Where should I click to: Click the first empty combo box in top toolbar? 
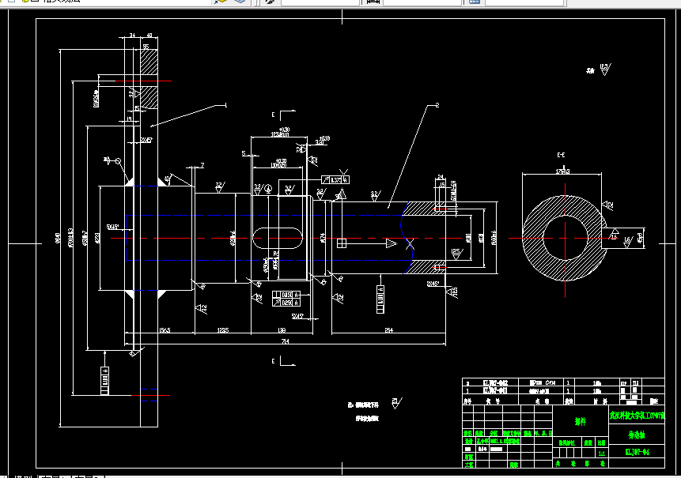pyautogui.click(x=320, y=2)
